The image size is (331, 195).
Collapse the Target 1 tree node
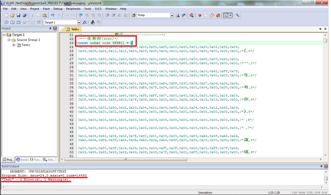4,35
